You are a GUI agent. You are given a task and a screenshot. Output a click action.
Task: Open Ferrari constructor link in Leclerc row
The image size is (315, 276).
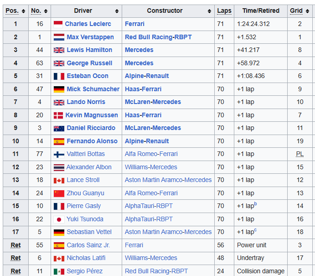tap(134, 24)
